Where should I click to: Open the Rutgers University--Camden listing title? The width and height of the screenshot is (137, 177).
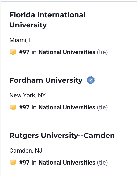pyautogui.click(x=62, y=135)
